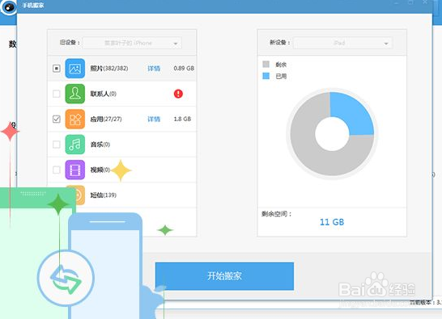Viewport: 442px width, 319px height.
Task: Click the orange Apps icon (应用)
Action: tap(75, 119)
